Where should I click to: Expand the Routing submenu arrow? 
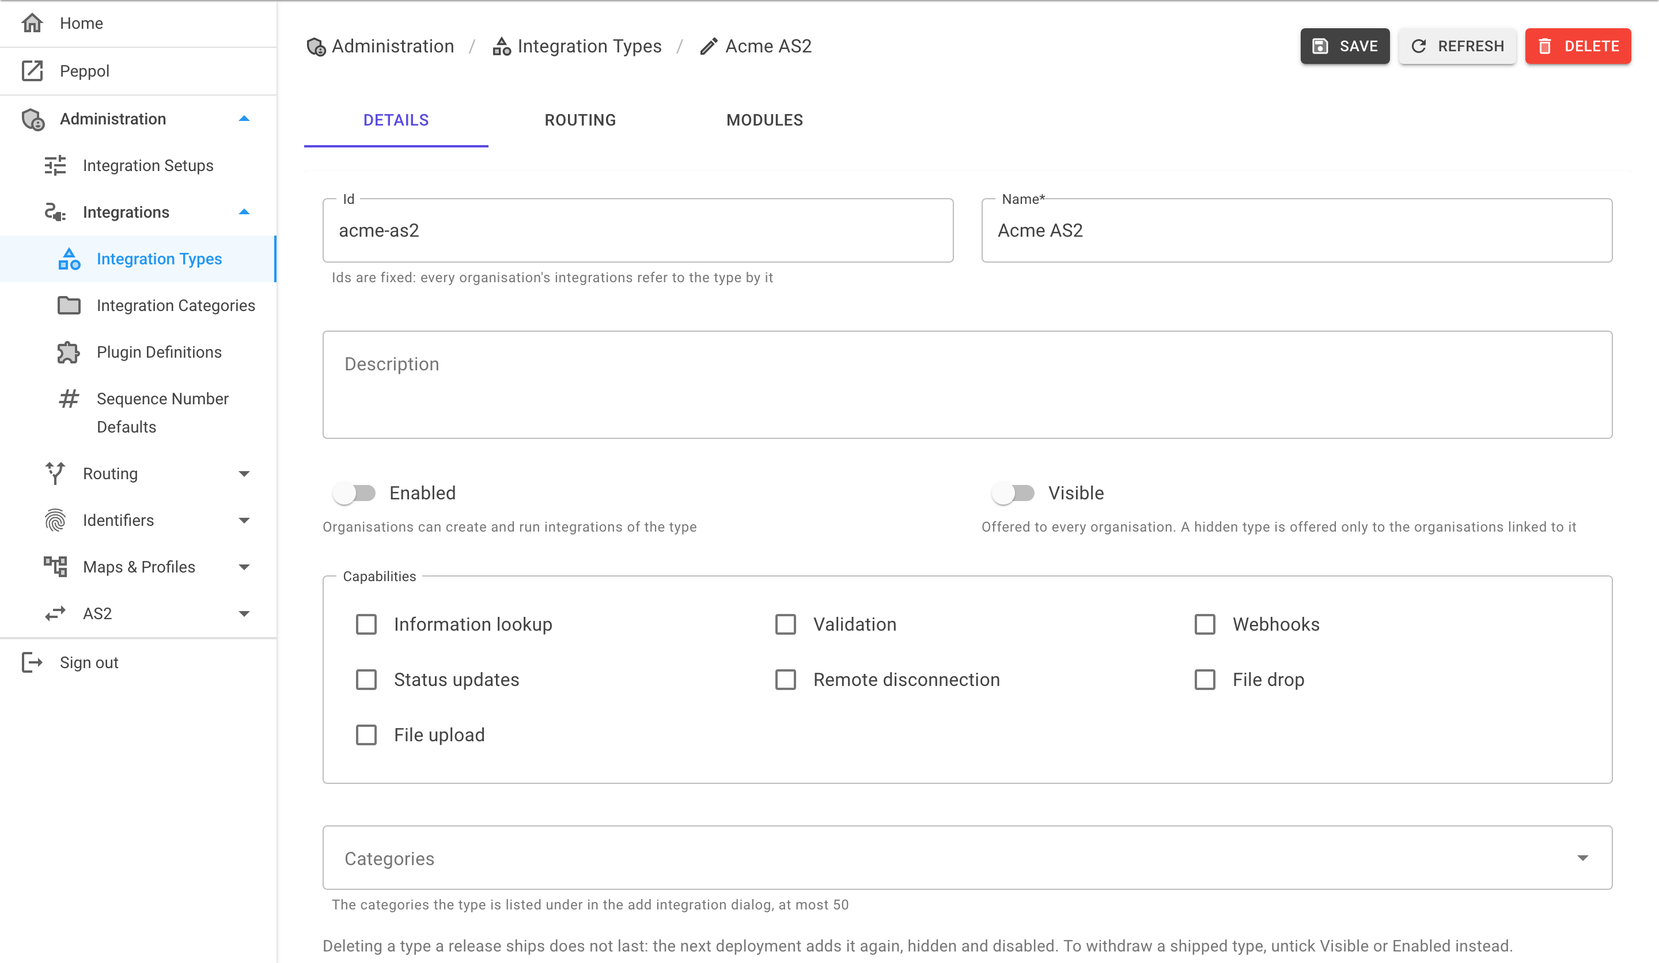pyautogui.click(x=244, y=474)
